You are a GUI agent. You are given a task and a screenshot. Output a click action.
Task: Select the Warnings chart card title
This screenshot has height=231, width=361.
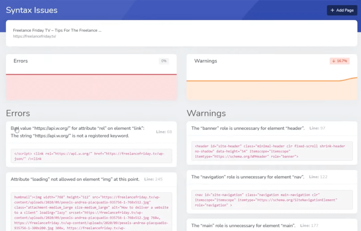tap(206, 61)
